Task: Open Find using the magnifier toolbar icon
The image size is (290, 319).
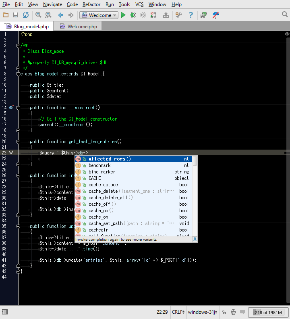Action: click(38, 15)
